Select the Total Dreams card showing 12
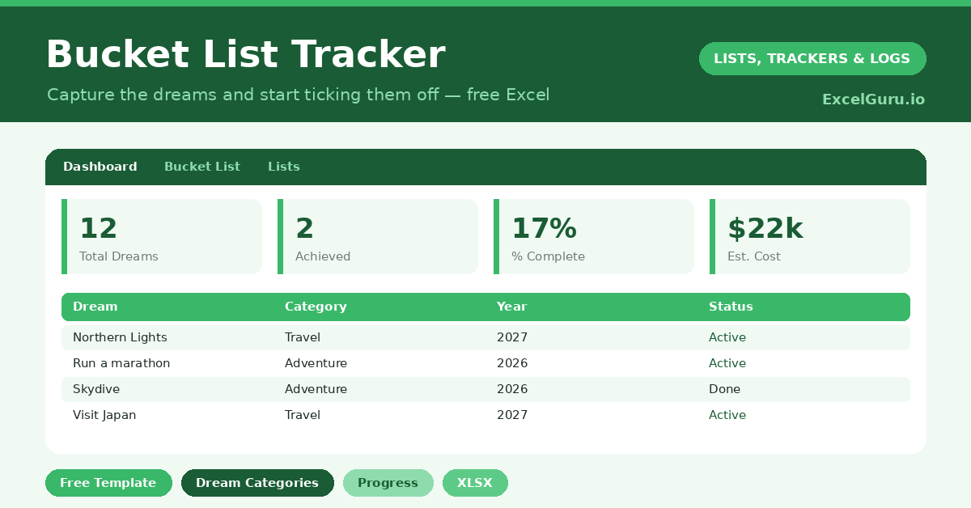Viewport: 971px width, 508px height. [x=162, y=236]
